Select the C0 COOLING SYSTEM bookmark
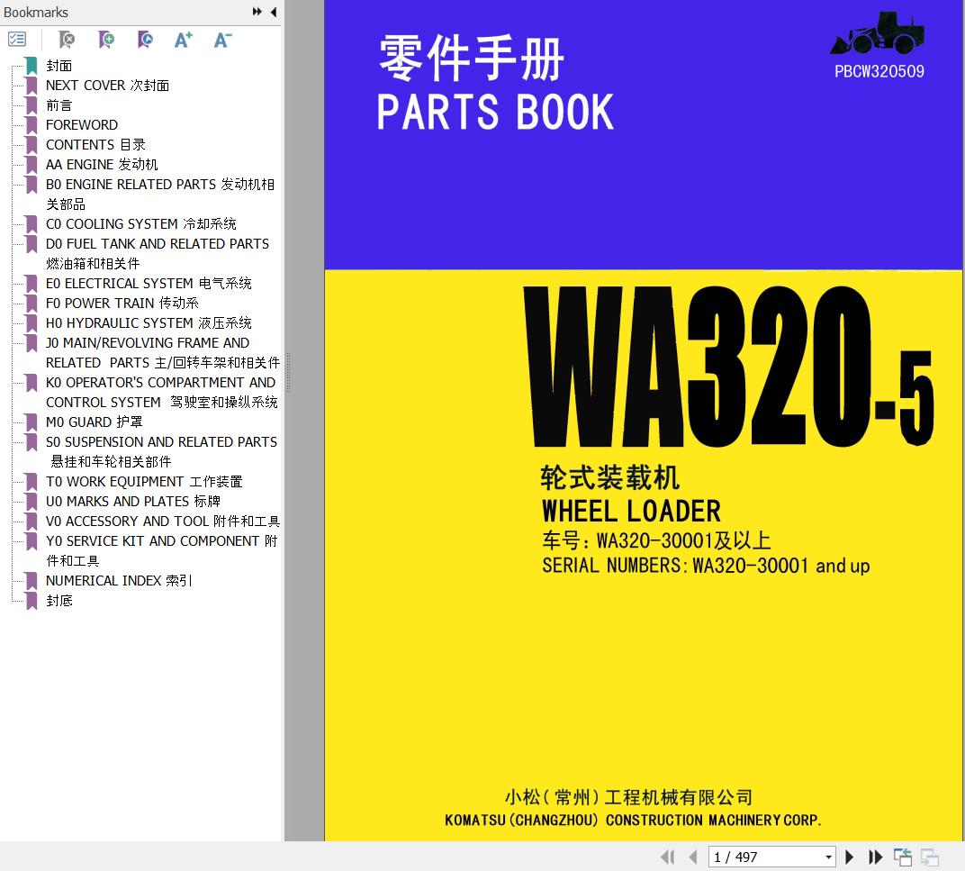 click(x=141, y=223)
